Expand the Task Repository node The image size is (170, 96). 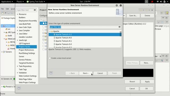coord(18,66)
